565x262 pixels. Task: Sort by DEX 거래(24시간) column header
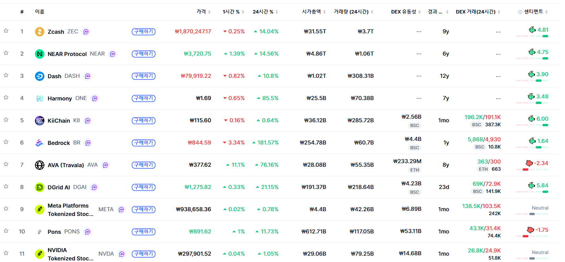[478, 12]
